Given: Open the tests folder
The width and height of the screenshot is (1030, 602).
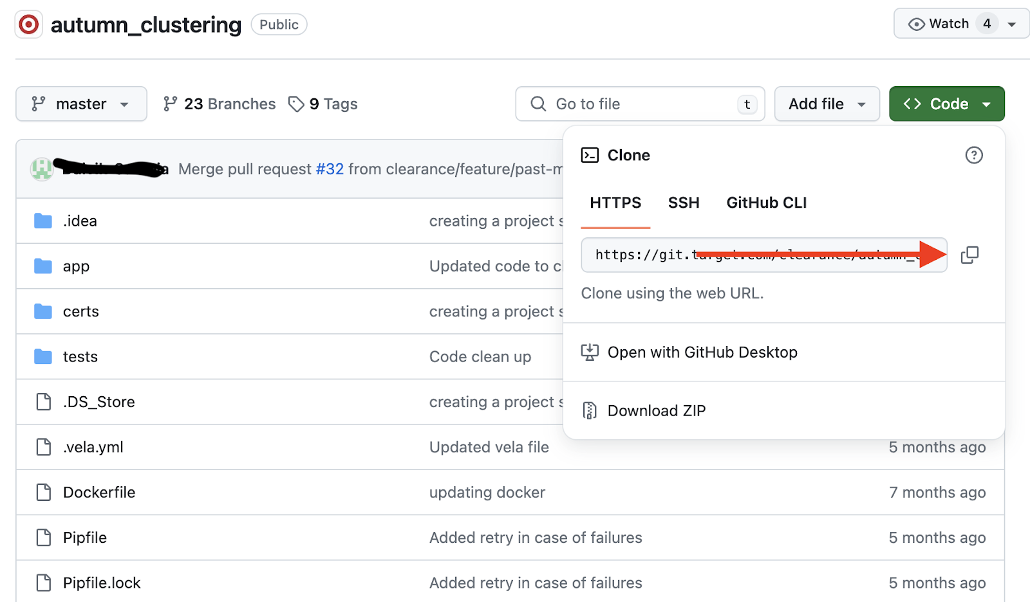Looking at the screenshot, I should coord(80,357).
